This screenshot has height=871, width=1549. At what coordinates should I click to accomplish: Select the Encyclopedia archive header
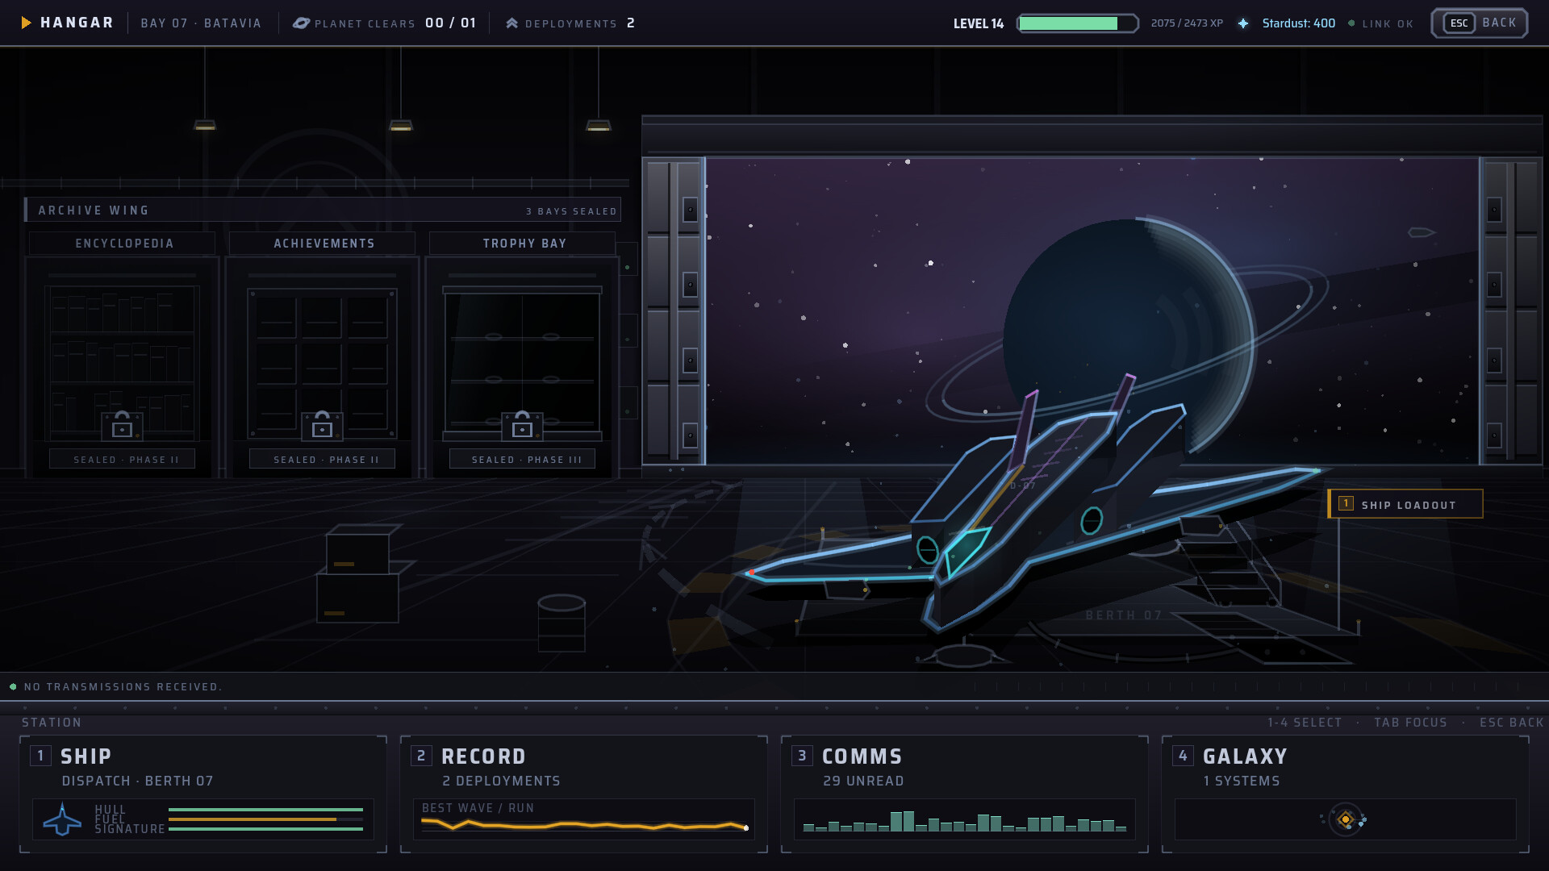click(123, 244)
